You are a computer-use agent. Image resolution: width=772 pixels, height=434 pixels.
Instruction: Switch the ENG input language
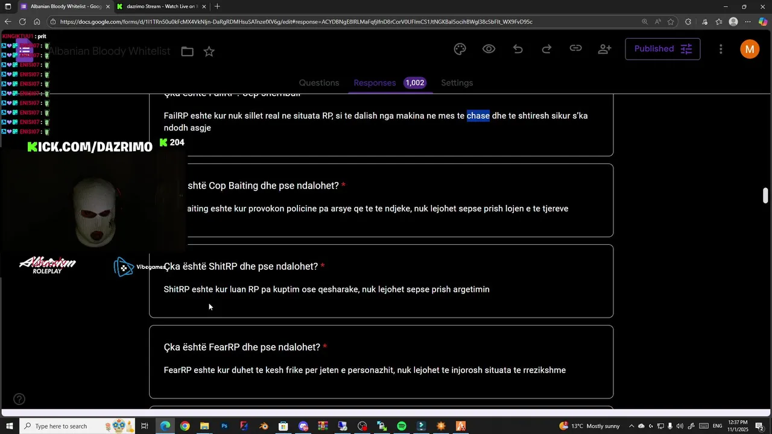pos(718,426)
